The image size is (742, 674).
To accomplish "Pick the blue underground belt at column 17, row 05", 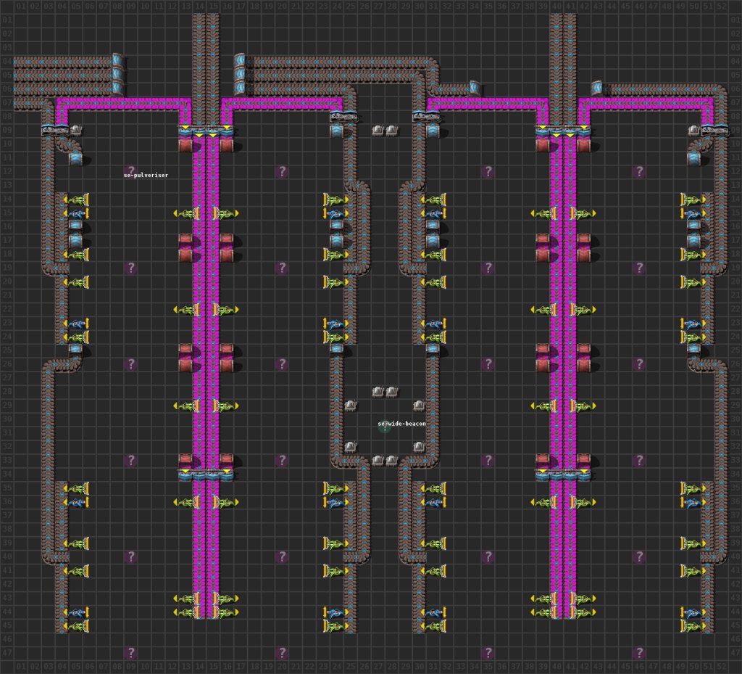I will (241, 74).
